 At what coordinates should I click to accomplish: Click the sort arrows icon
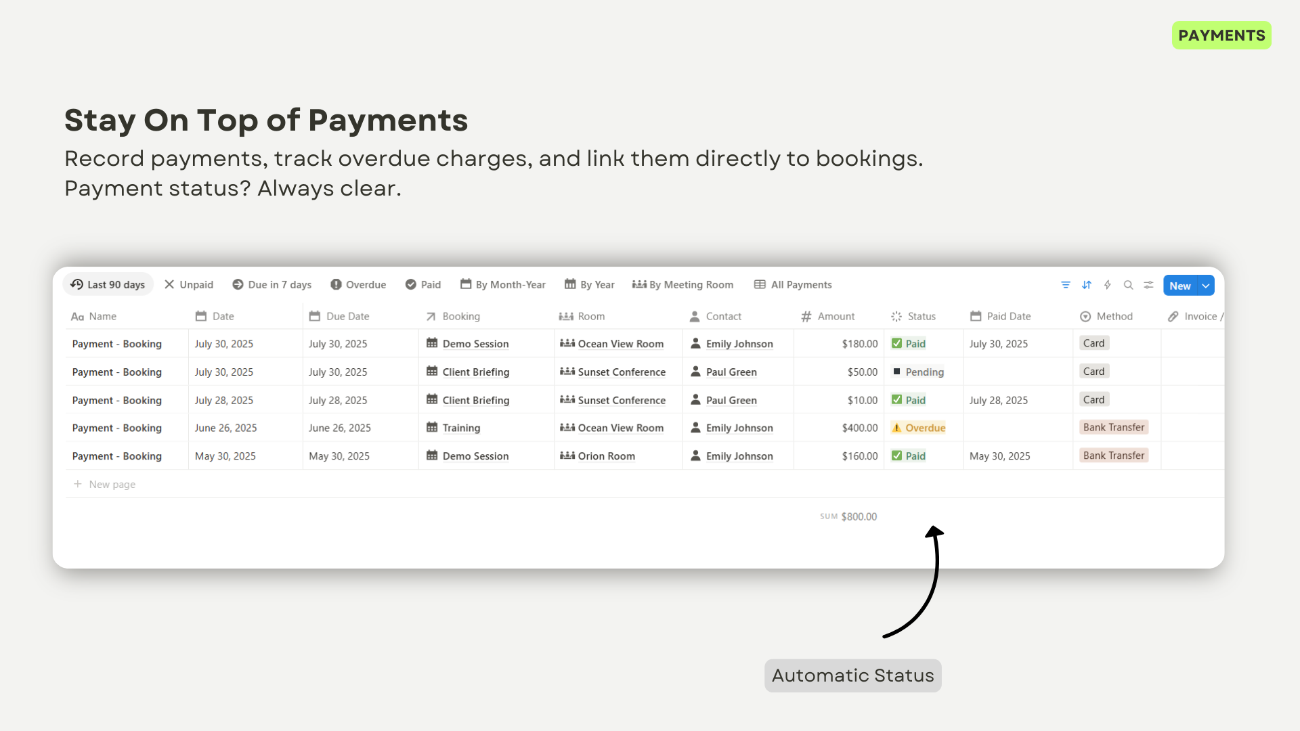[x=1086, y=285]
